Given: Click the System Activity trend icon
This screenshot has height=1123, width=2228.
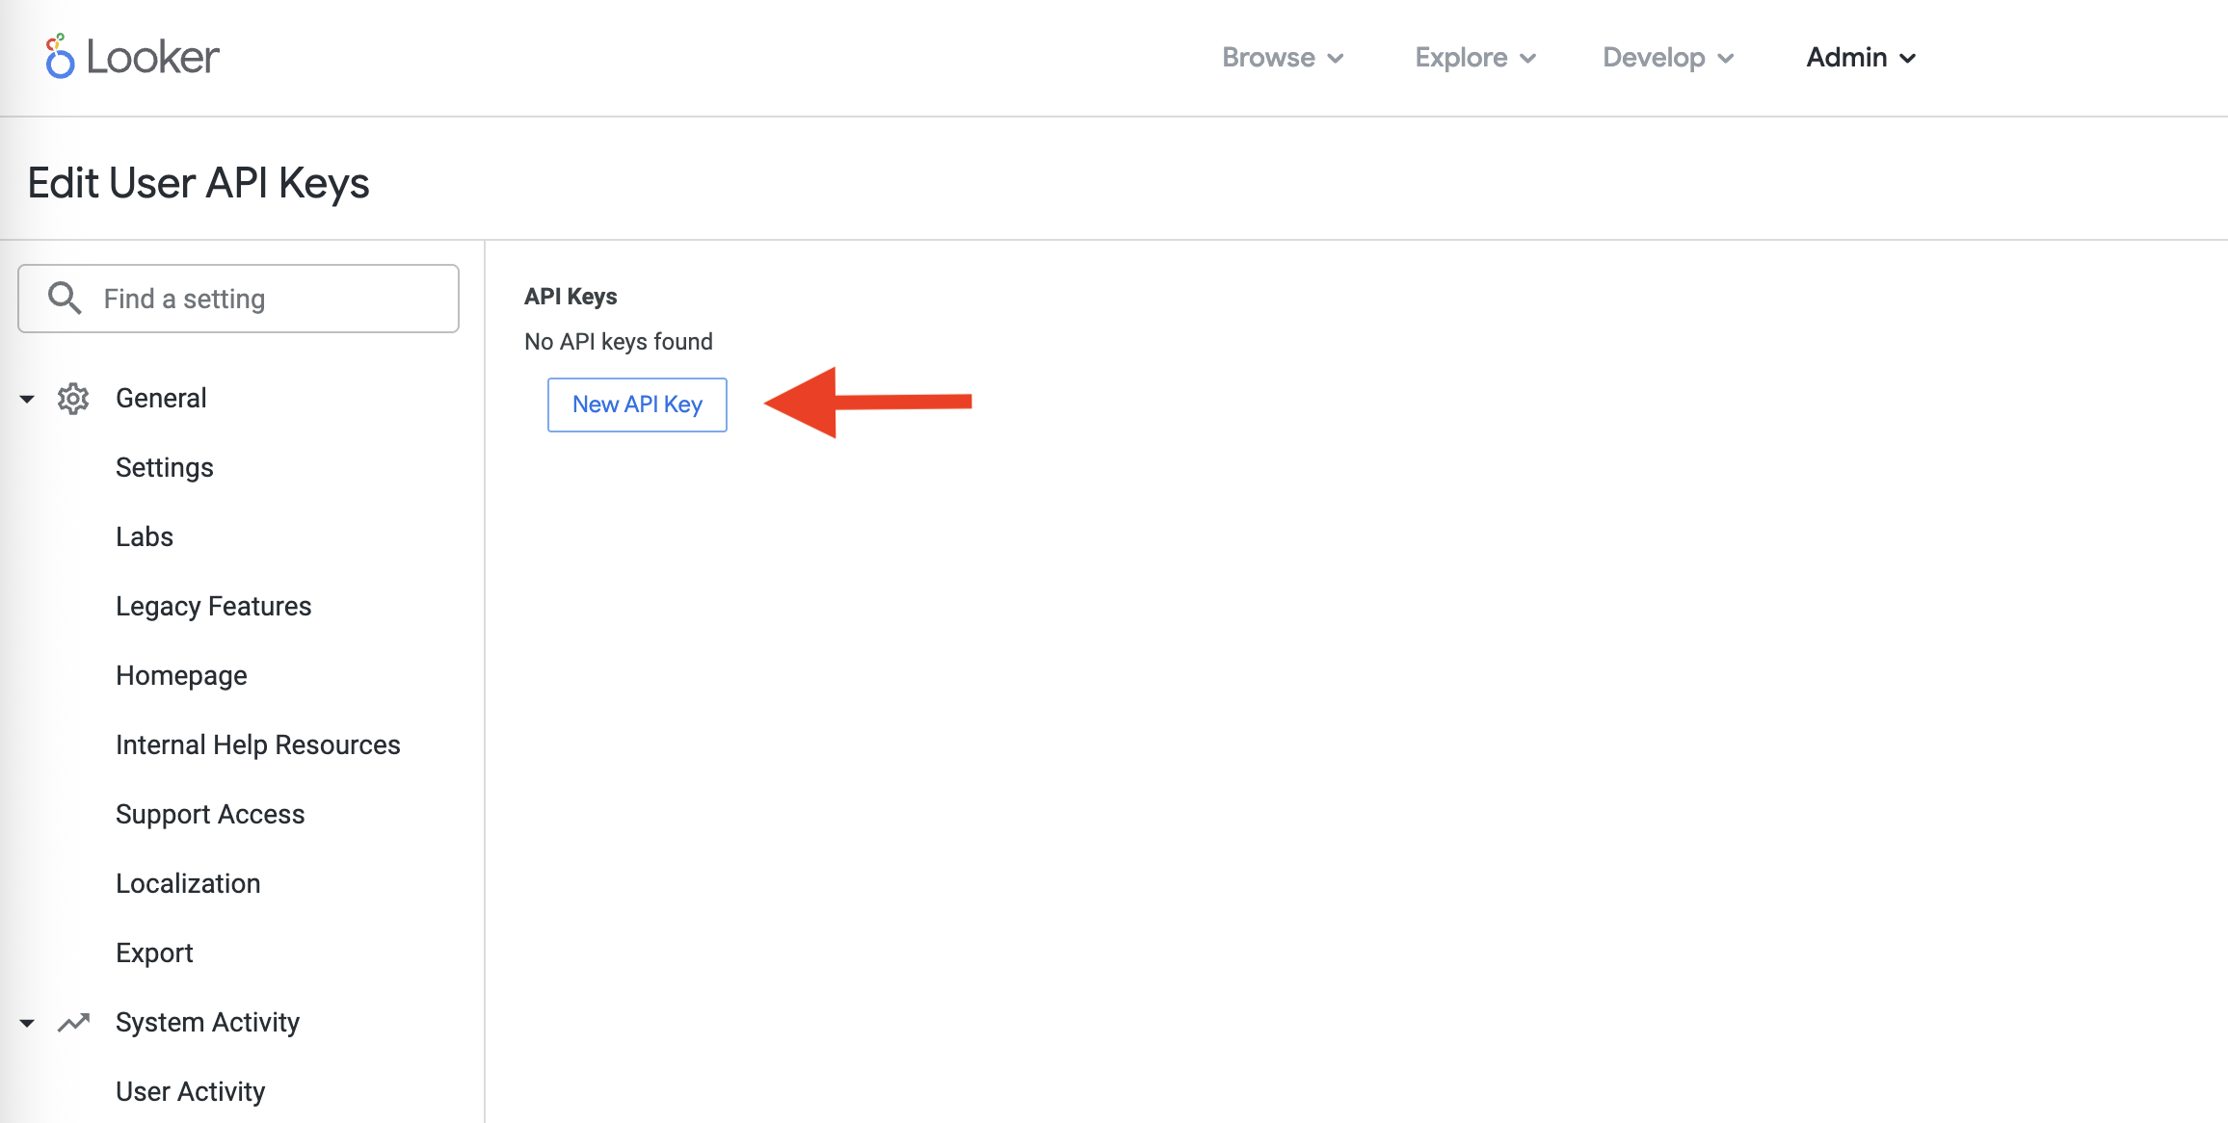Looking at the screenshot, I should point(73,1023).
